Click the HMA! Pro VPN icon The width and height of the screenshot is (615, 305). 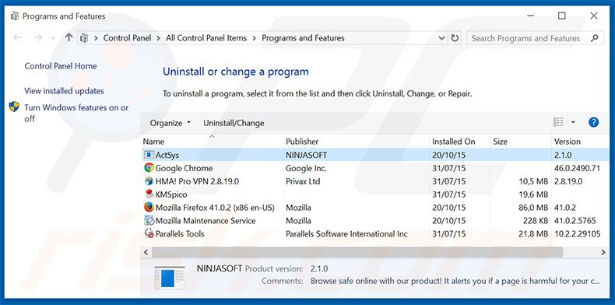pos(149,181)
